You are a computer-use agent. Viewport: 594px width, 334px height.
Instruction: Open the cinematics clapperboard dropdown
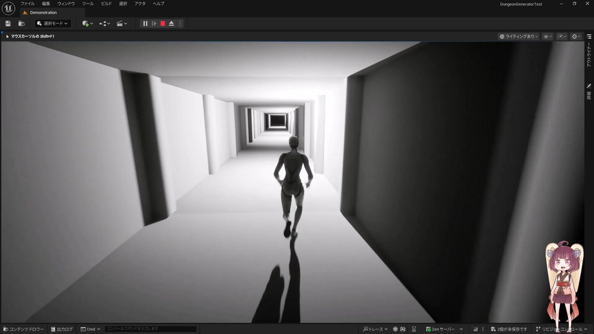[122, 24]
